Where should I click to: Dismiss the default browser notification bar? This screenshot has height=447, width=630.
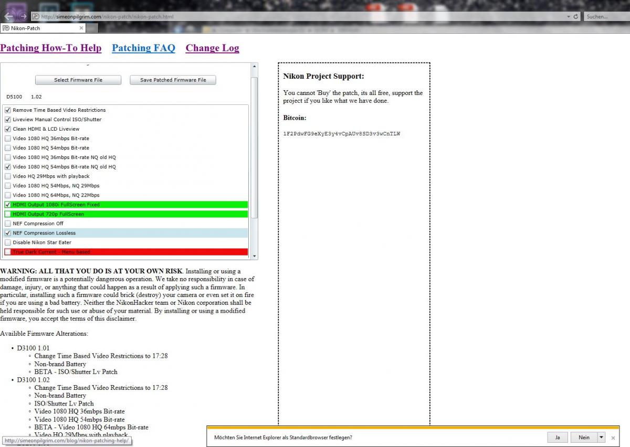pos(613,438)
